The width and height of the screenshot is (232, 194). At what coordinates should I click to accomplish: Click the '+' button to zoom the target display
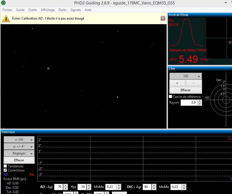coord(177,83)
